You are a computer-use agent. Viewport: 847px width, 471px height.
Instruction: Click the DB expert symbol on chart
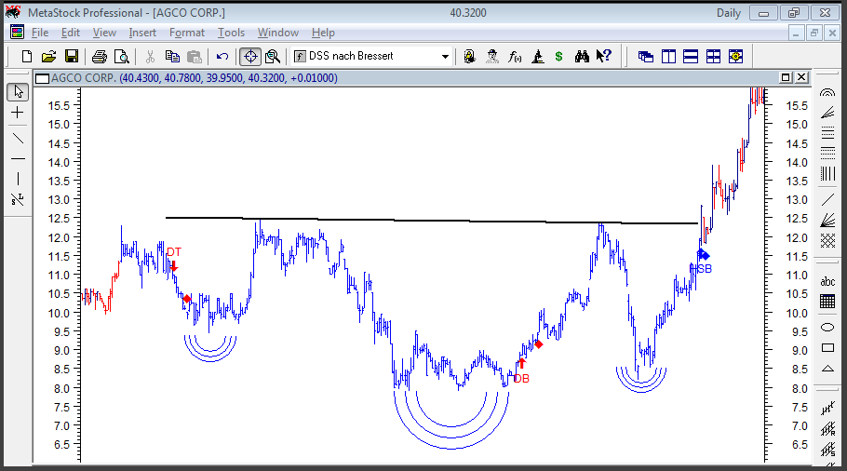coord(521,379)
